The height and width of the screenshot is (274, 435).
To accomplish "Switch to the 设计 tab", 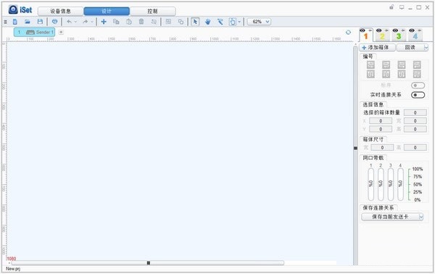I will pyautogui.click(x=107, y=12).
